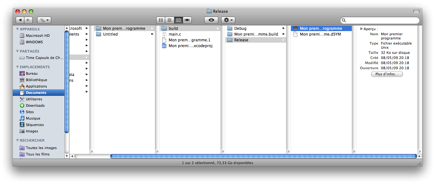
Task: Click the Debug folder's arrow chevron
Action: tap(284, 29)
